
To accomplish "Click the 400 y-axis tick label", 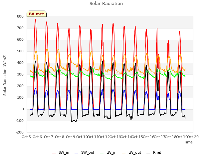I will [20, 63].
